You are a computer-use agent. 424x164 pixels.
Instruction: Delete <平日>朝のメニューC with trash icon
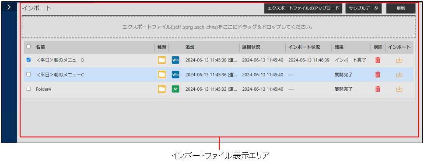pos(378,75)
